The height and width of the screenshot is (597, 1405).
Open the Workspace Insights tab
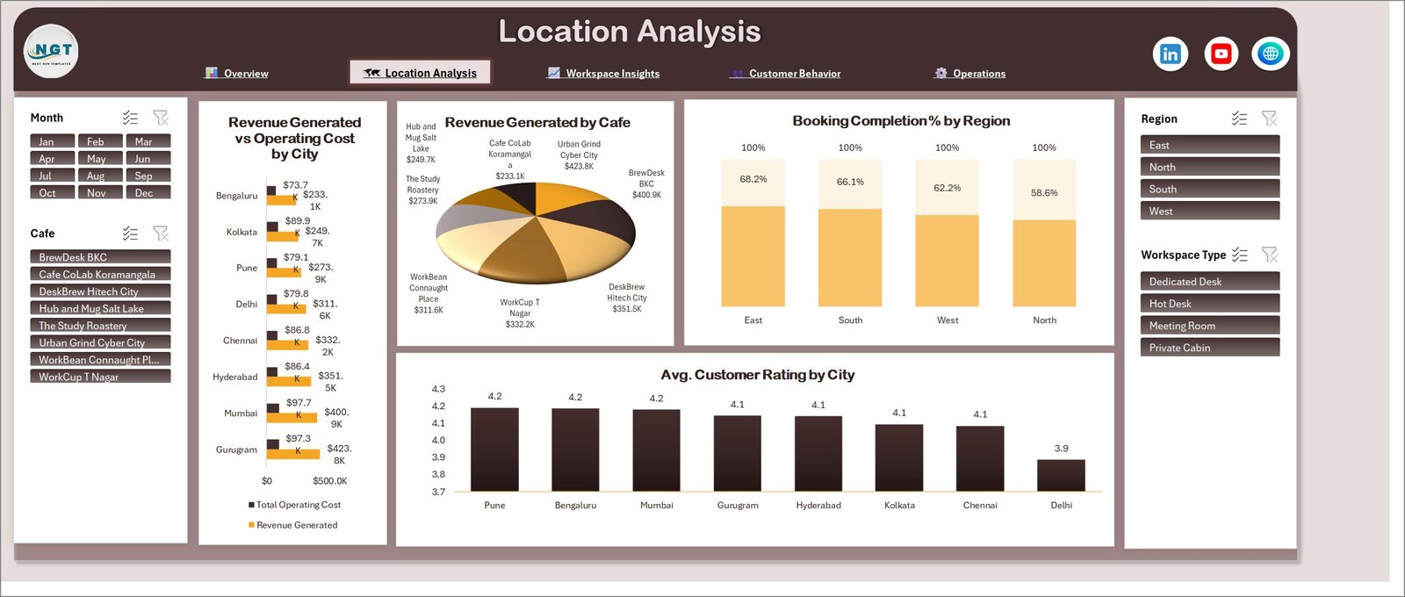click(603, 73)
